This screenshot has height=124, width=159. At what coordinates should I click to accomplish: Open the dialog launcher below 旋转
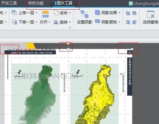point(70,28)
